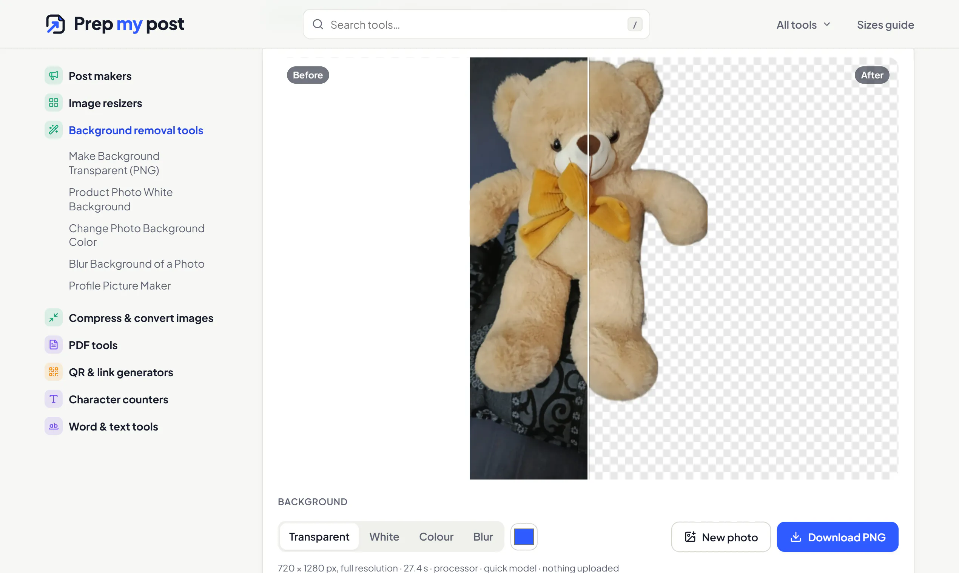
Task: Click the QR & link generators icon
Action: 53,371
